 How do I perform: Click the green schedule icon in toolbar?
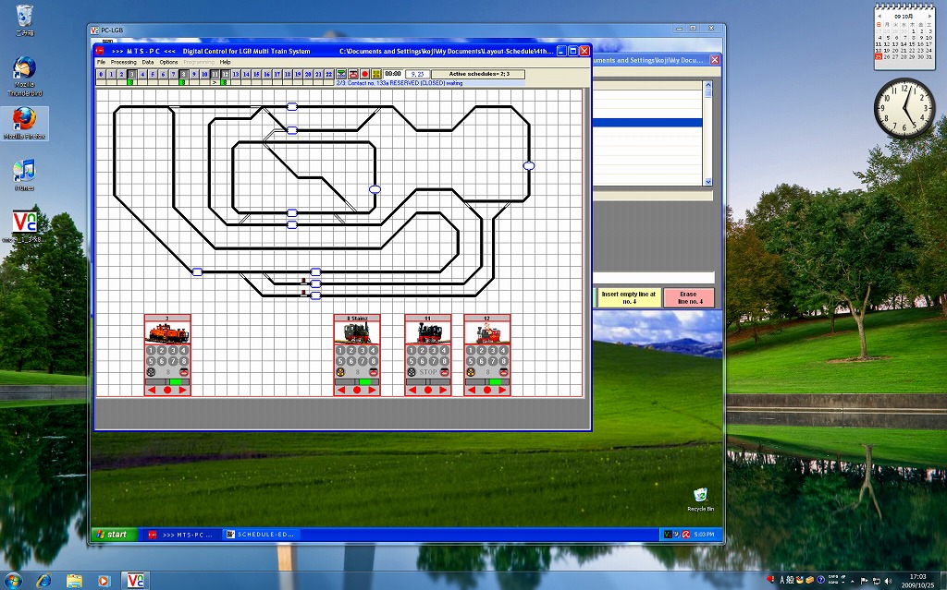point(341,74)
